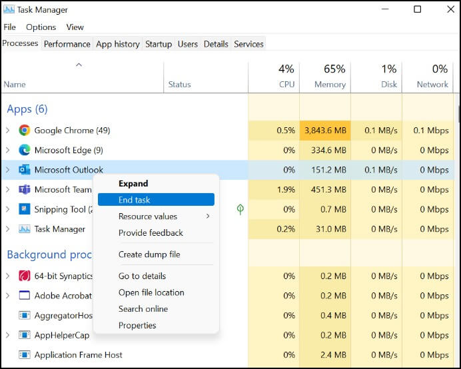Click Outlook's 151.2 MB memory value
This screenshot has height=369, width=461.
[x=328, y=170]
